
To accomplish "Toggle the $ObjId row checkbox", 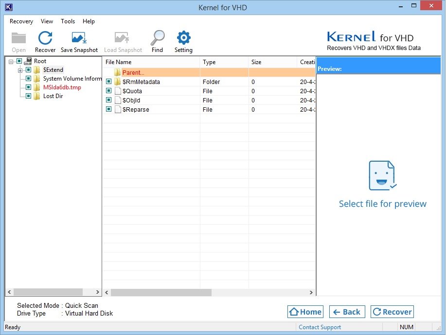I will (x=108, y=100).
